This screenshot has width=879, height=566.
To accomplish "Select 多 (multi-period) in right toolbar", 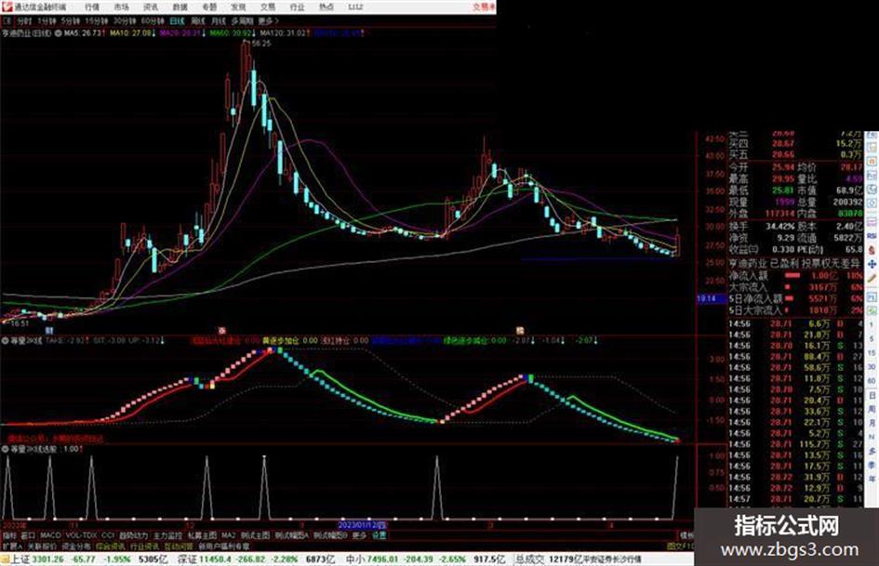I will 872,451.
